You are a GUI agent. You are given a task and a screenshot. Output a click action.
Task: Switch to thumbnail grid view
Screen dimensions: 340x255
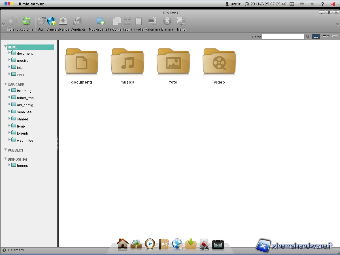pos(316,37)
